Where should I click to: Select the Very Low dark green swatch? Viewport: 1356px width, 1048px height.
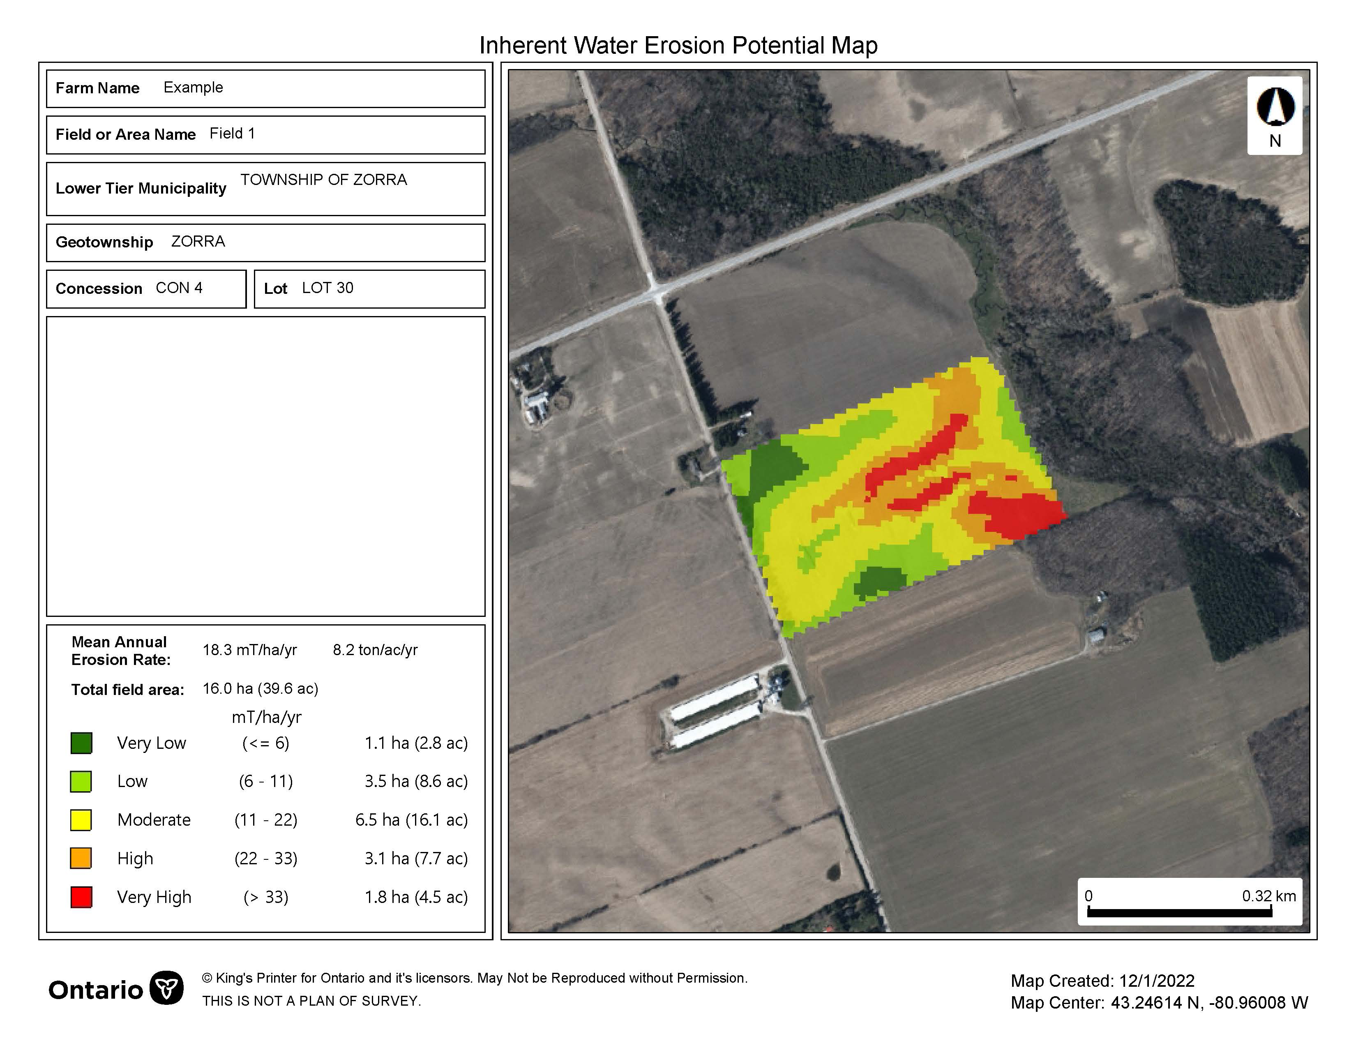81,743
